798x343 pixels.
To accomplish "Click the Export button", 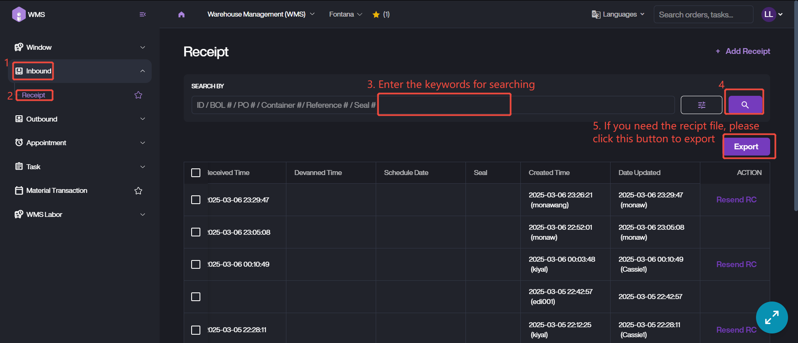I will pyautogui.click(x=746, y=147).
